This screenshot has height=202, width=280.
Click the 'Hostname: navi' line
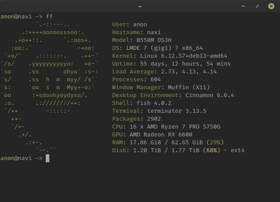[137, 32]
